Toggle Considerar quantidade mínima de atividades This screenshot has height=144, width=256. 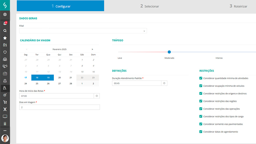coord(201,78)
